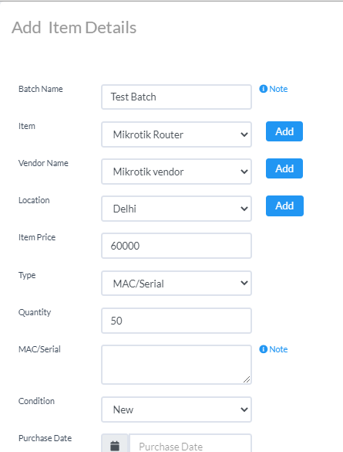Viewport: 343px width, 452px height.
Task: Expand the Location dropdown showing Delhi
Action: coord(177,209)
